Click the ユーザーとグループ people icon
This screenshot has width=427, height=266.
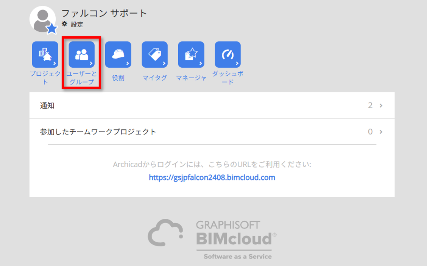[x=81, y=54]
